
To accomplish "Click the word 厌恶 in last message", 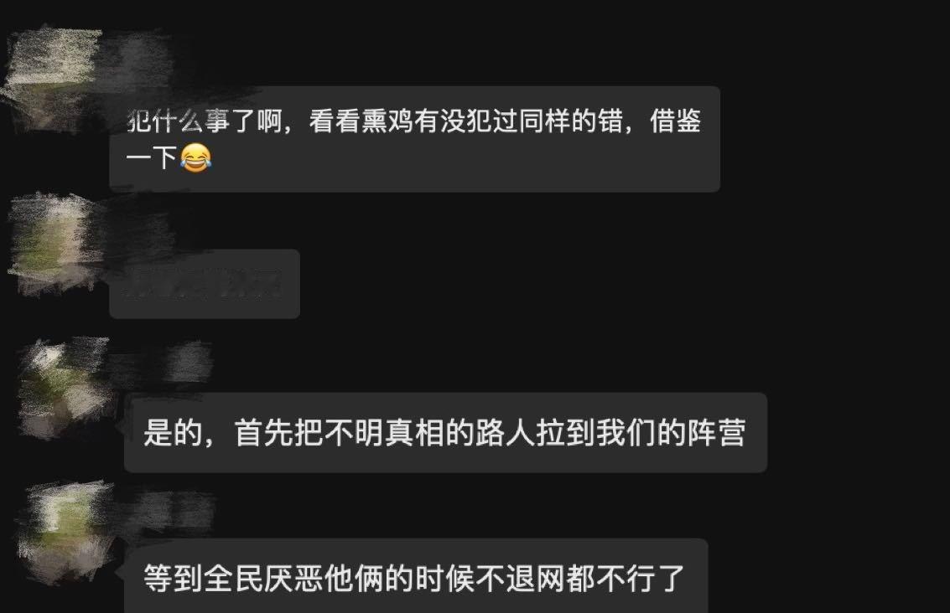I will pyautogui.click(x=293, y=579).
